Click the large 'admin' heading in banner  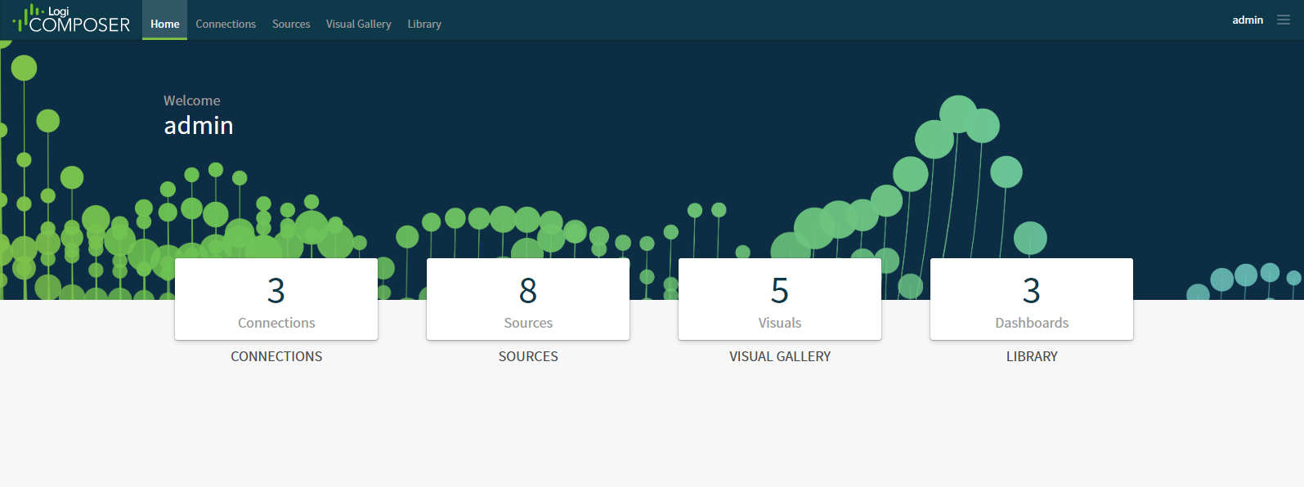click(x=199, y=126)
